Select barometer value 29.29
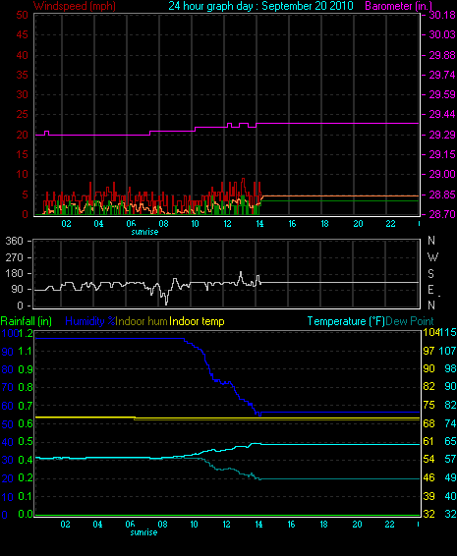Screen dimensions: 457x556 coord(442,135)
